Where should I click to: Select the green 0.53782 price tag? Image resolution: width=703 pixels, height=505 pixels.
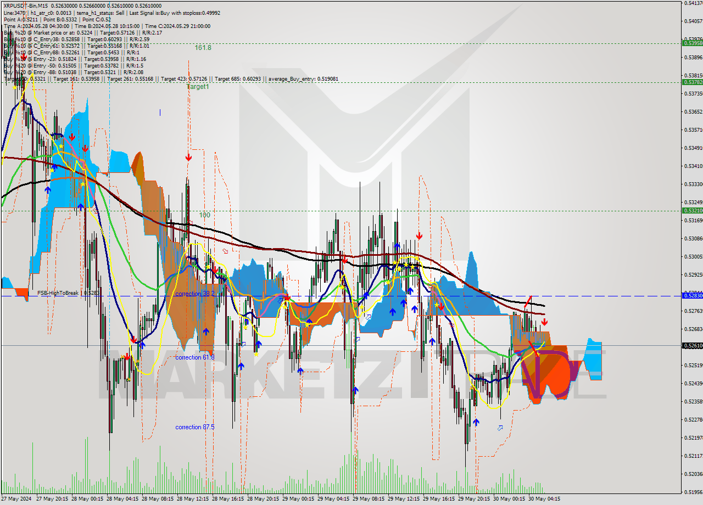click(692, 82)
